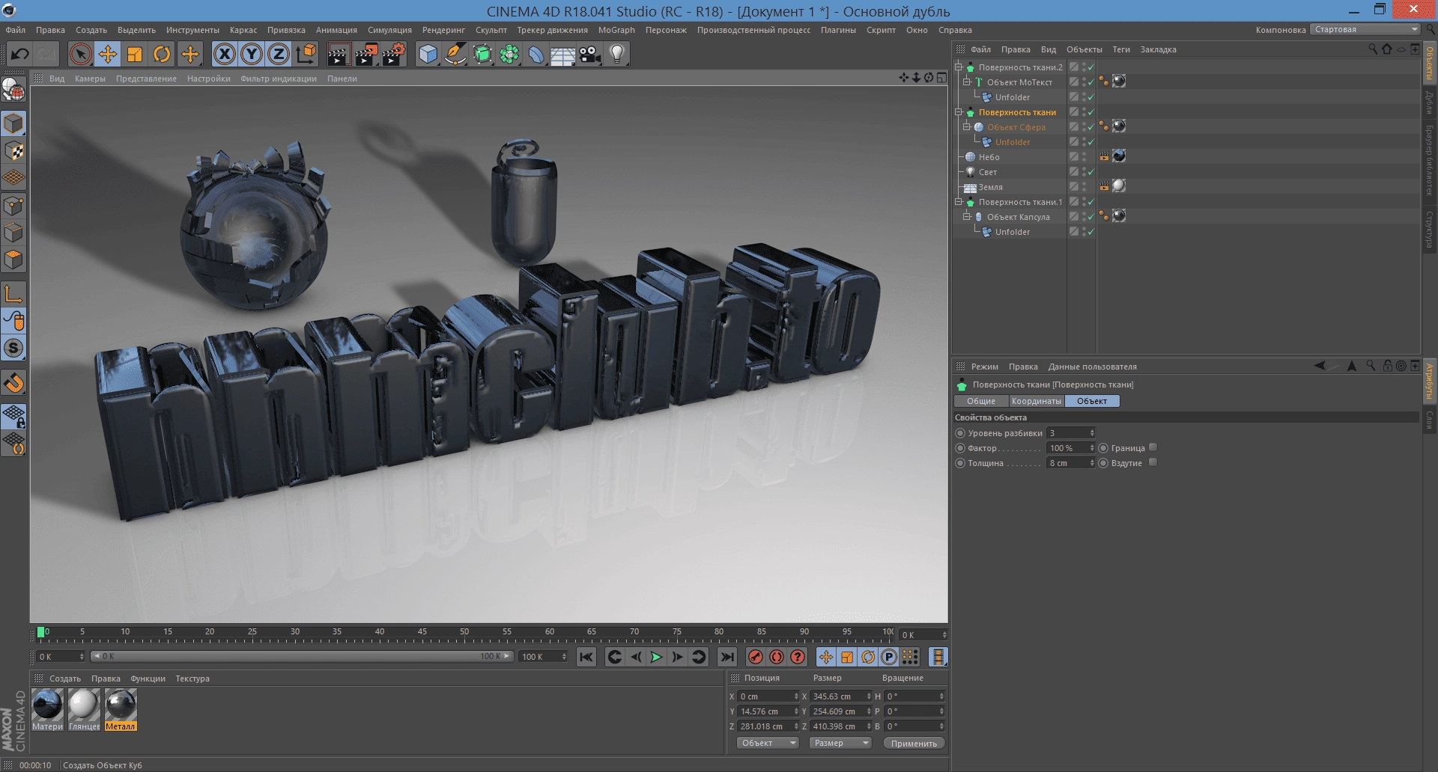Screen dimensions: 1438x772
Task: Click the Record Active Objects button
Action: coord(756,657)
